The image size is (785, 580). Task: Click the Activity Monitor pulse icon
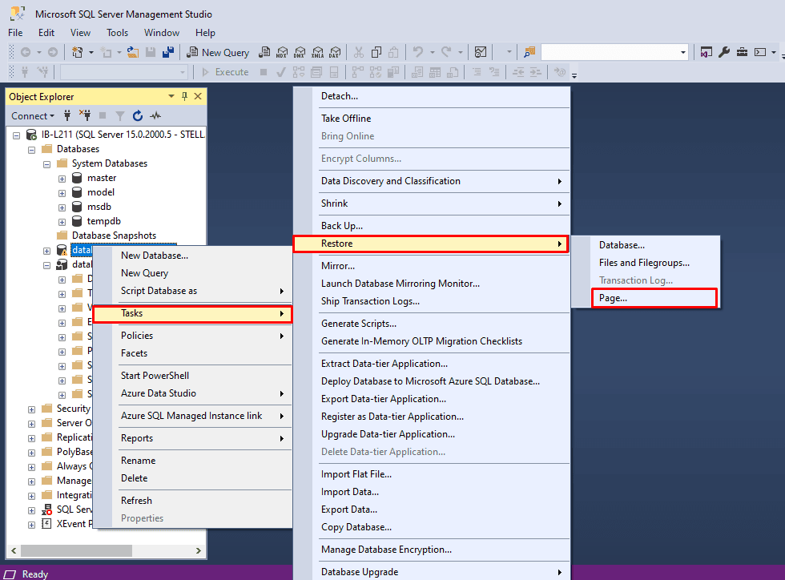click(155, 115)
